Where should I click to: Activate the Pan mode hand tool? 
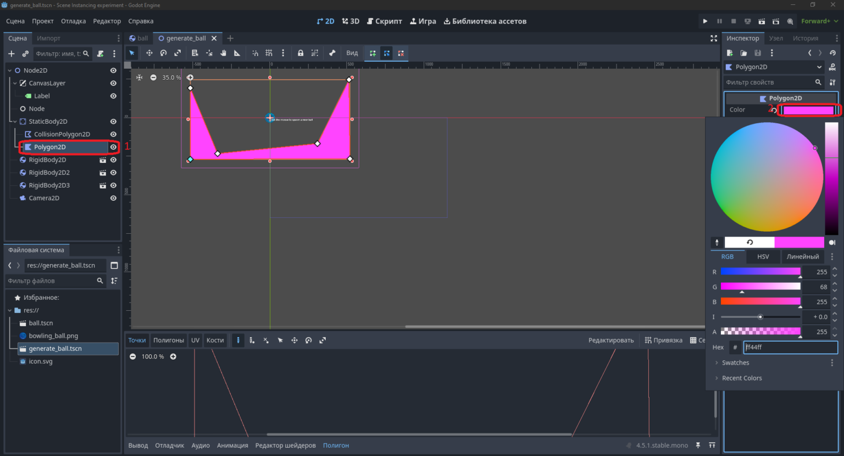223,53
